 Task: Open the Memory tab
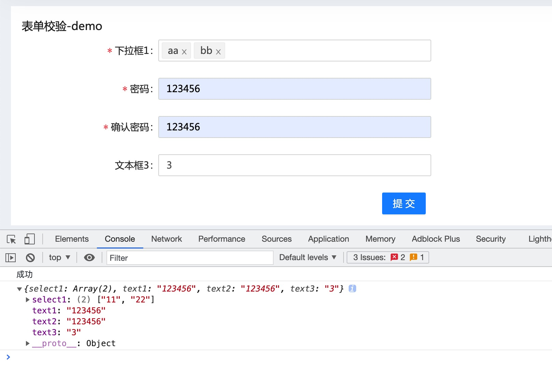click(x=380, y=239)
